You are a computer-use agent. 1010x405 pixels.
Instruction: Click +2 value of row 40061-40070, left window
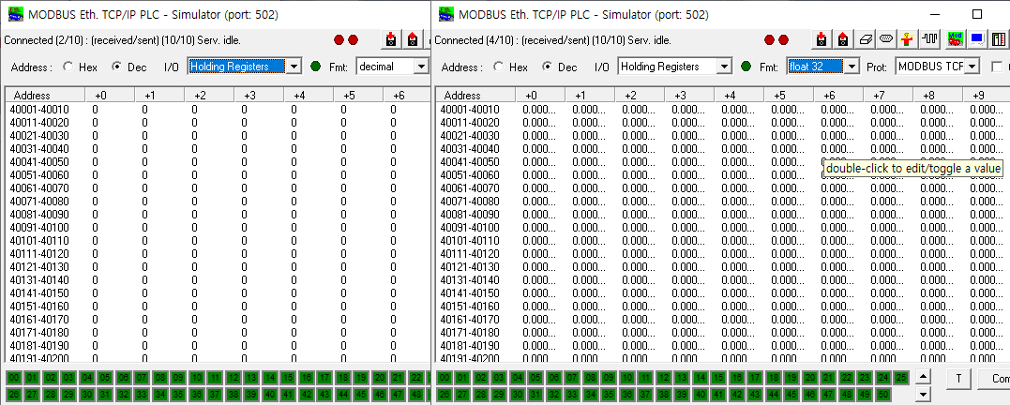point(194,188)
